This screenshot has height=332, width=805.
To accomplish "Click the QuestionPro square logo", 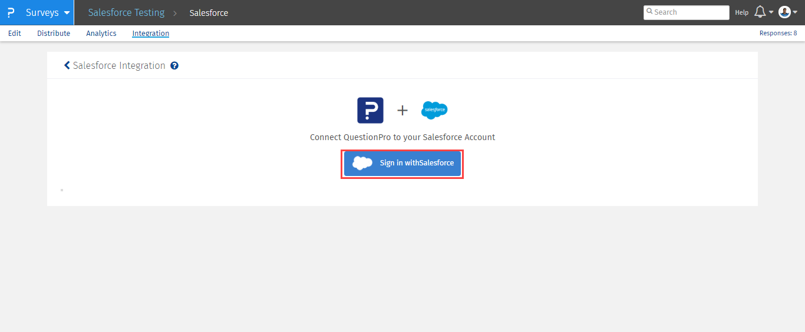I will (x=371, y=110).
